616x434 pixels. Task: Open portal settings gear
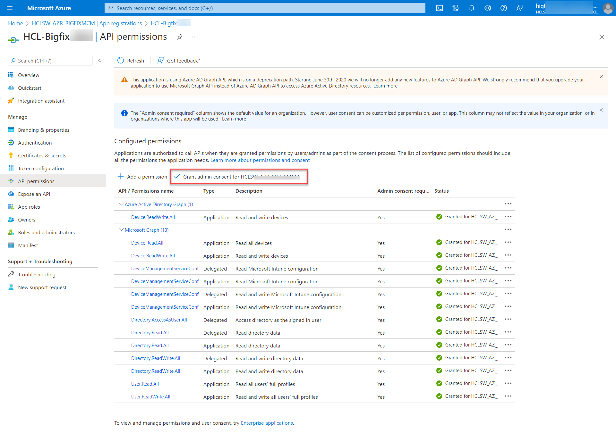[488, 8]
